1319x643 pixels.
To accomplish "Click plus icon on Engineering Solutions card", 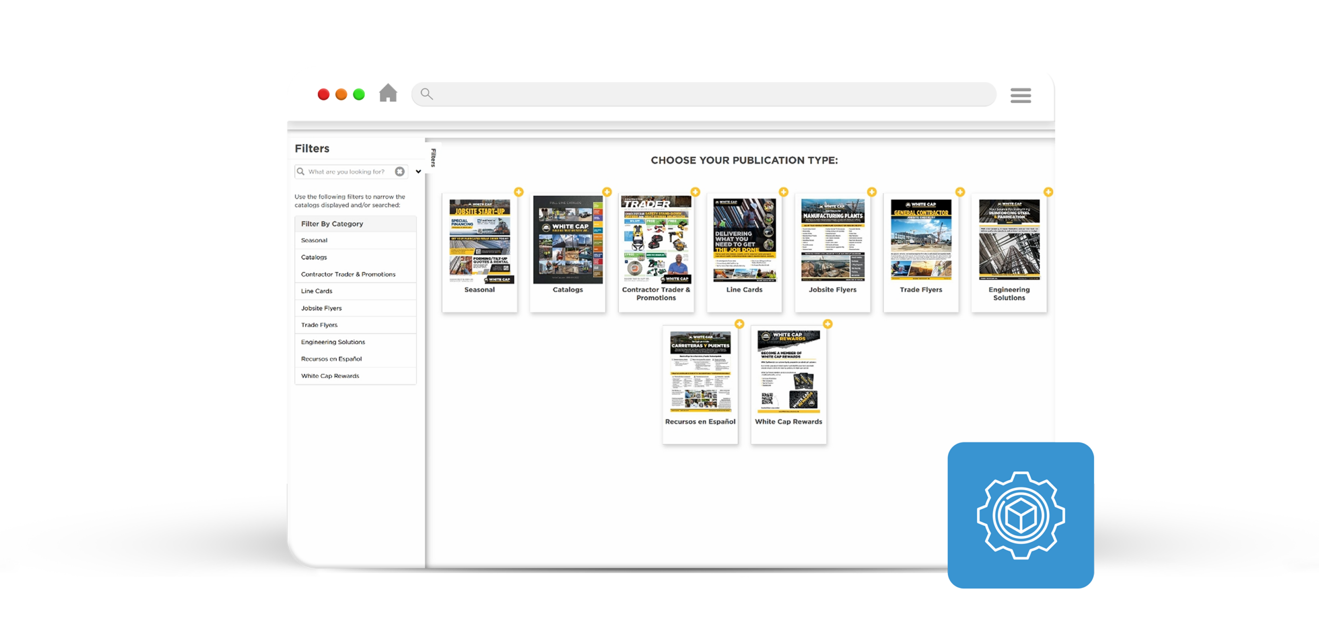I will tap(1048, 192).
